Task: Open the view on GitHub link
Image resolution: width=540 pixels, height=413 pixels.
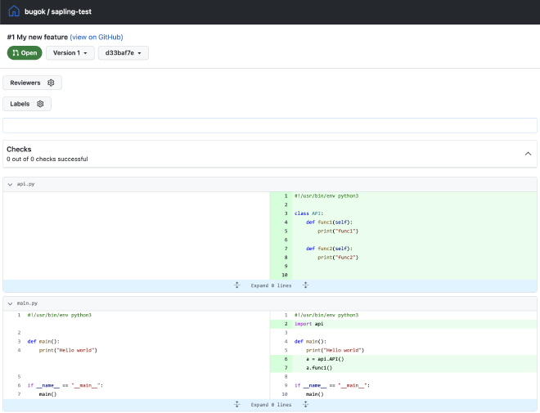Action: pos(96,37)
